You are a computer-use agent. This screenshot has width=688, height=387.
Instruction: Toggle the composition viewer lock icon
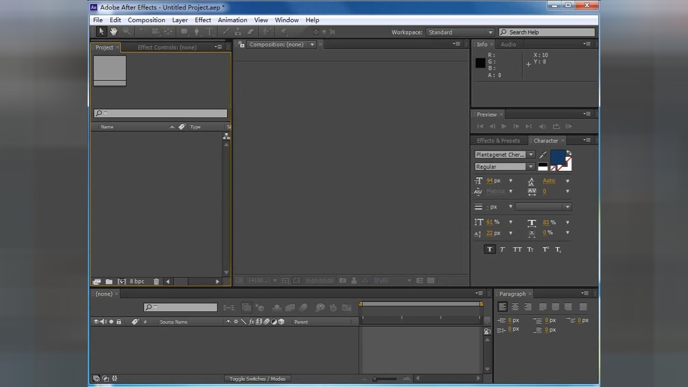click(241, 45)
